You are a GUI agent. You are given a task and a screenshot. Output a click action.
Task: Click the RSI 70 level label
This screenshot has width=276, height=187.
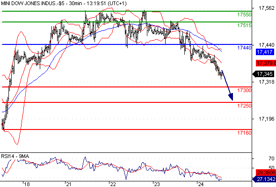click(271, 158)
